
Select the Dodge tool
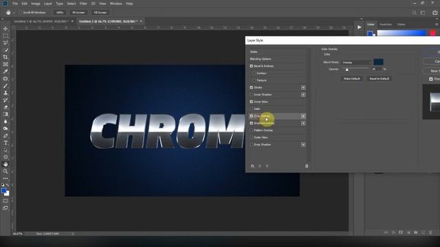coord(5,128)
